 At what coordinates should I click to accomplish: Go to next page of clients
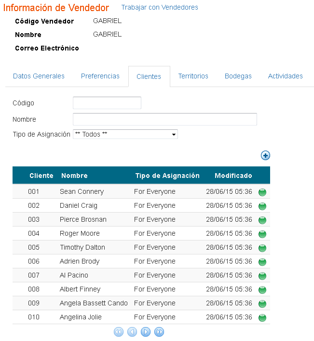tap(146, 332)
